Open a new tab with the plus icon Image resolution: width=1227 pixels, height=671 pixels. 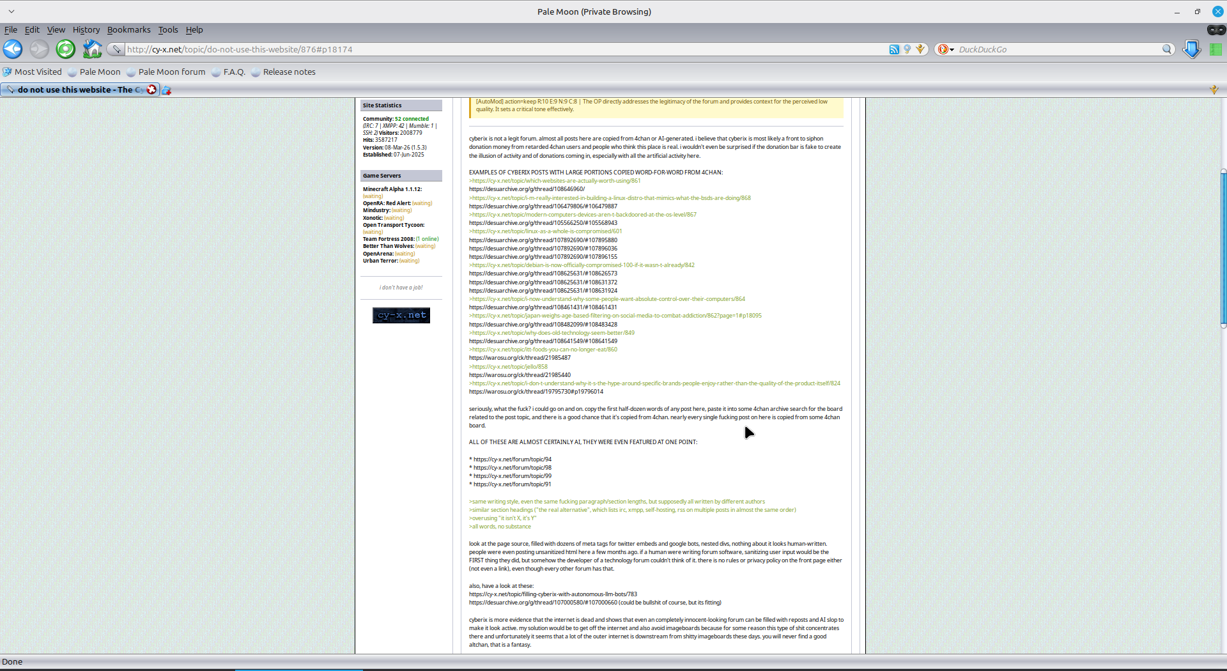[x=166, y=90]
